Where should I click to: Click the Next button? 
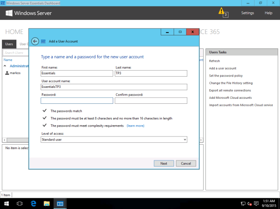164,163
